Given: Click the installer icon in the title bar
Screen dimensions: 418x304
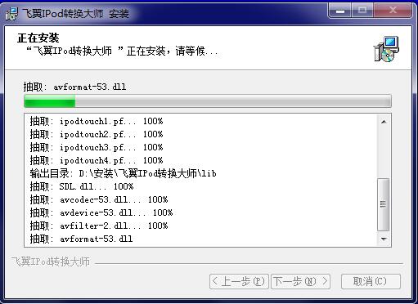Looking at the screenshot, I should point(11,13).
